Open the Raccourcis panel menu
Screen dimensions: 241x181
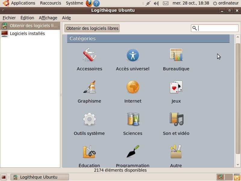(x=51, y=3)
